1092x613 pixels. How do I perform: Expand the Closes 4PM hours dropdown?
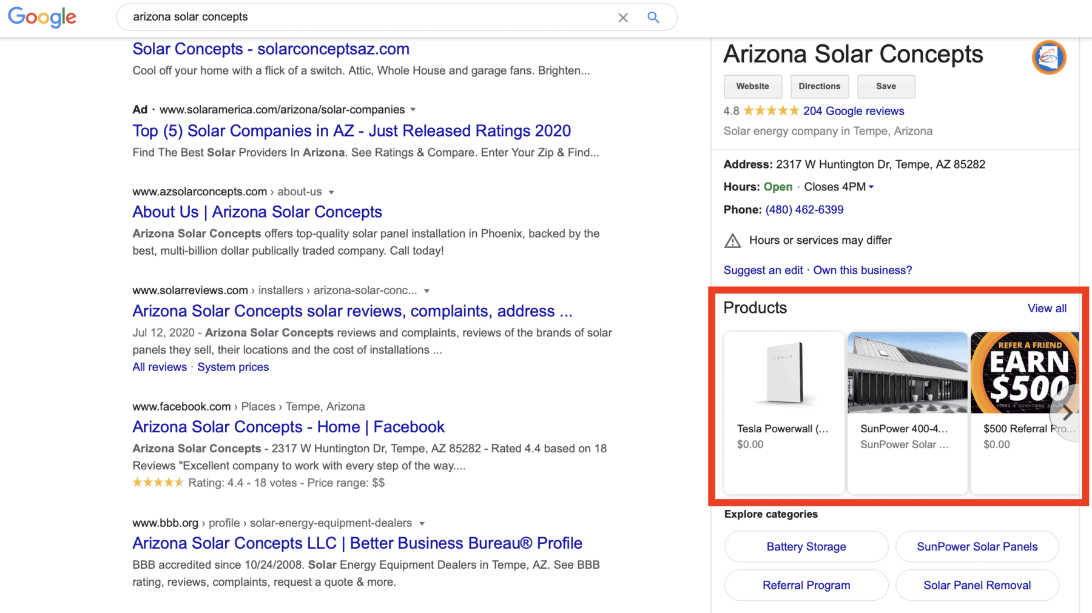click(871, 187)
